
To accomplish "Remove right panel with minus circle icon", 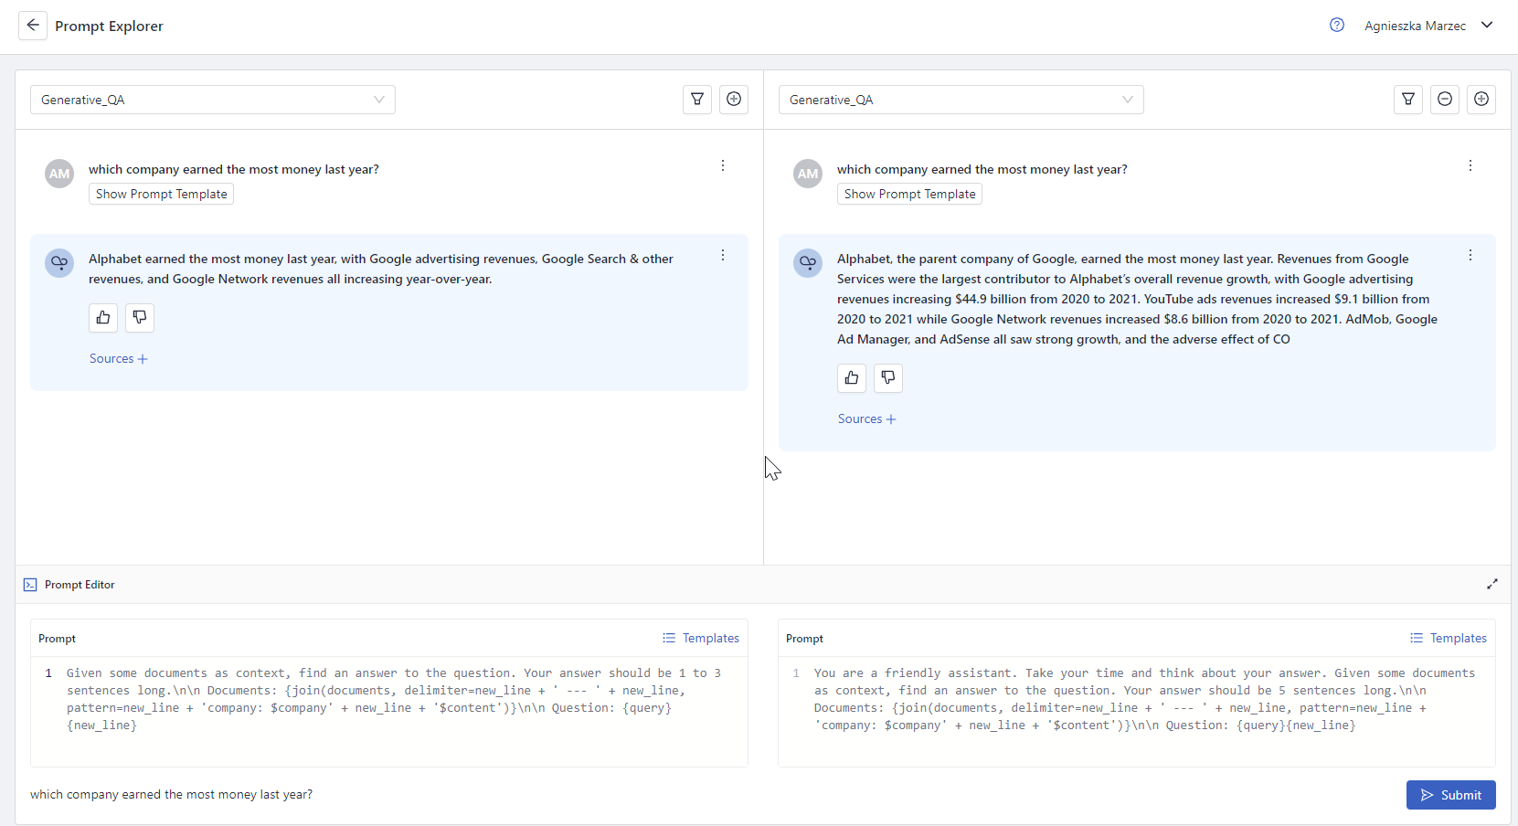I will [1445, 100].
